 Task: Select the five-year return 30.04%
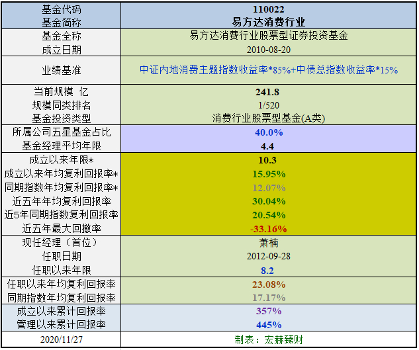click(x=269, y=201)
